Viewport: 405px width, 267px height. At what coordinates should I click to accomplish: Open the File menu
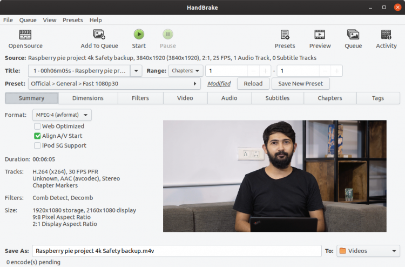point(8,20)
